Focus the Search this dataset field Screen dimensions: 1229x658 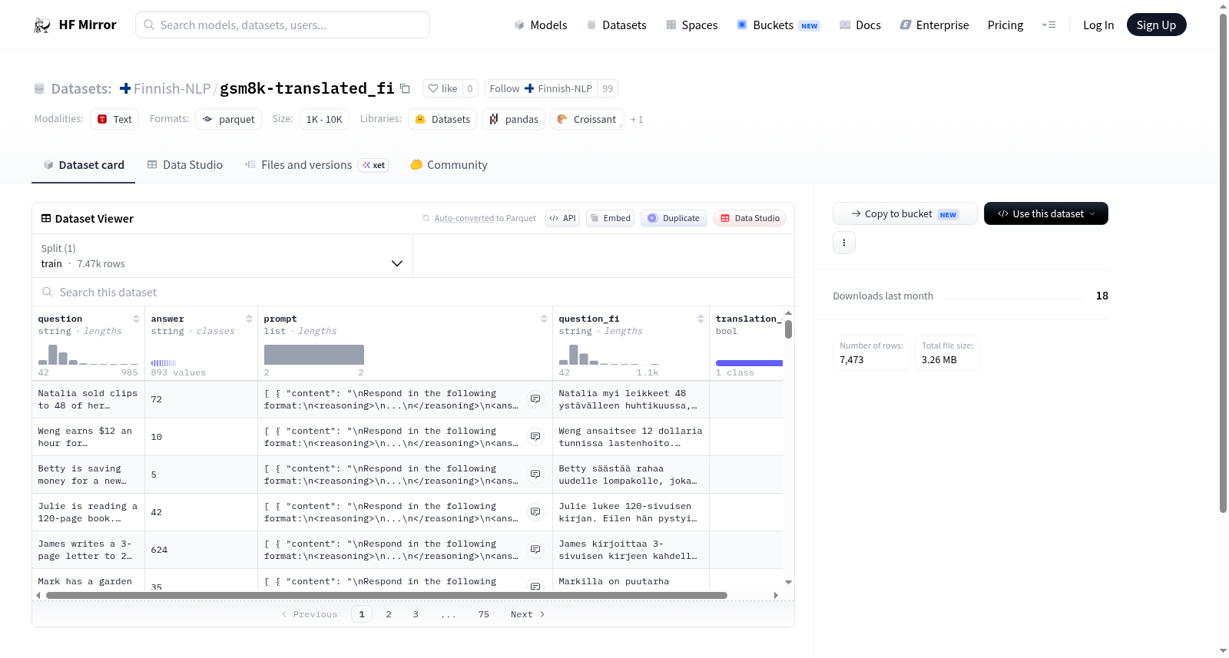[x=413, y=293]
